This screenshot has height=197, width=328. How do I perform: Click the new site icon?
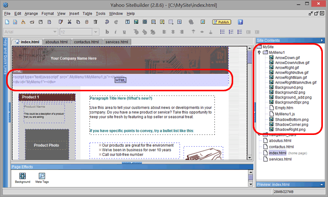click(x=23, y=22)
